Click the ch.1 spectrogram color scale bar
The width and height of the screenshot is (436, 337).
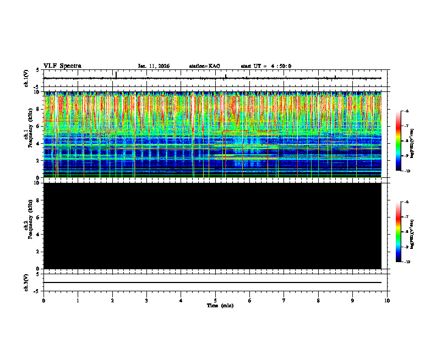(x=399, y=141)
